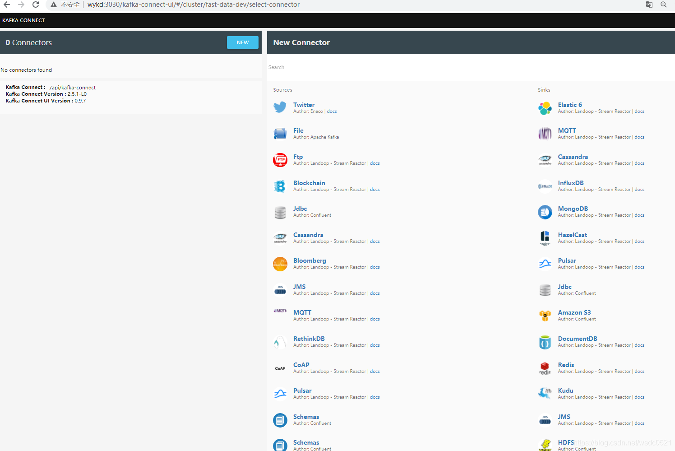
Task: Open the MongoDB sink connector title
Action: click(573, 209)
